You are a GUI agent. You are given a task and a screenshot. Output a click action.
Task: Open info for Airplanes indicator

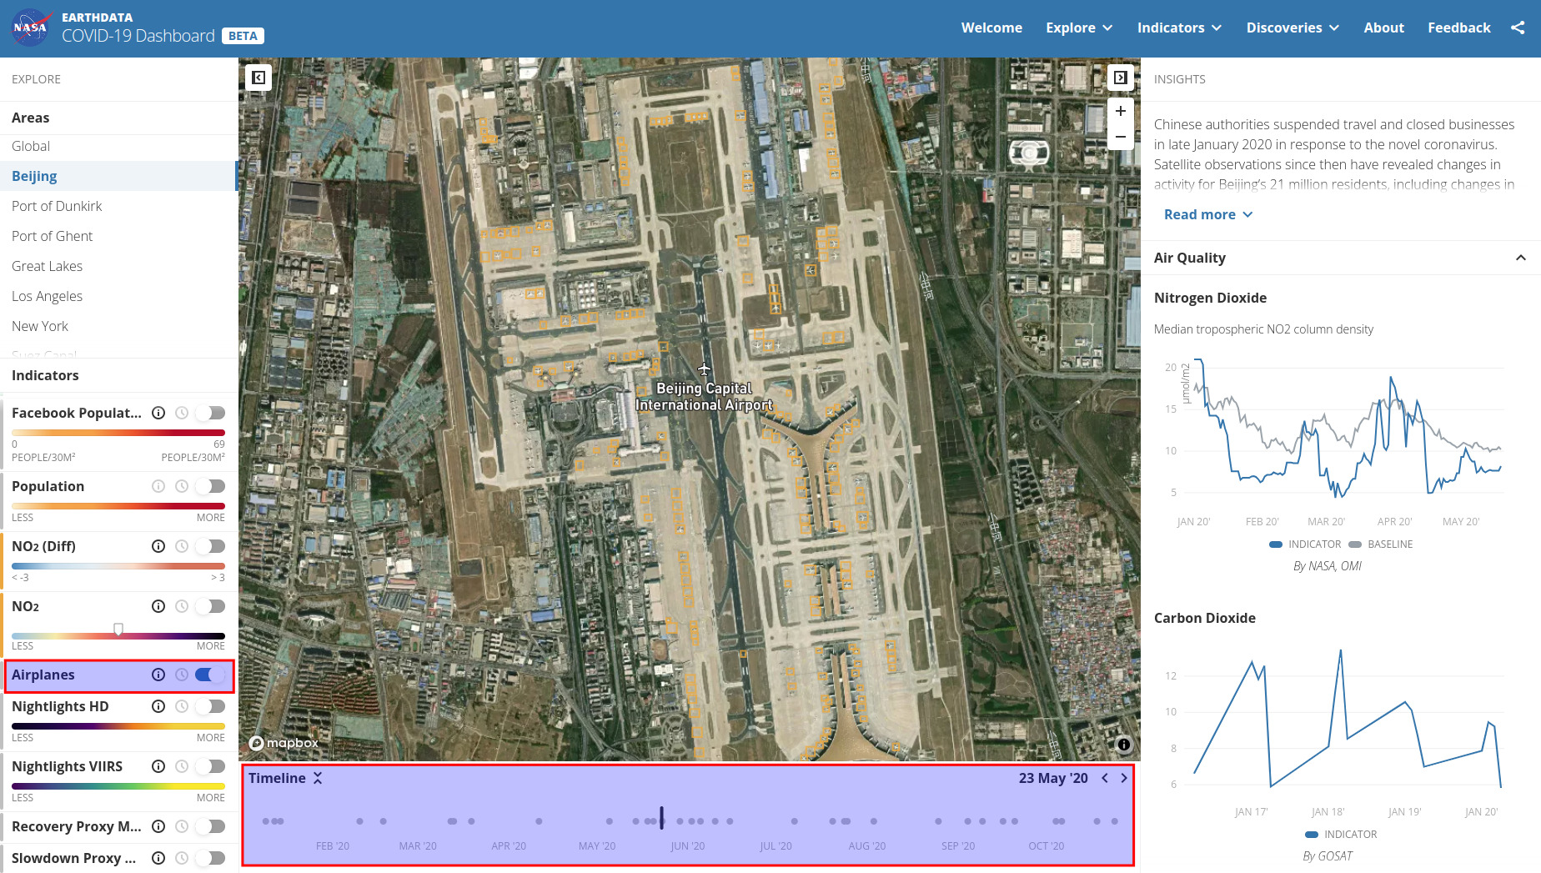[158, 675]
